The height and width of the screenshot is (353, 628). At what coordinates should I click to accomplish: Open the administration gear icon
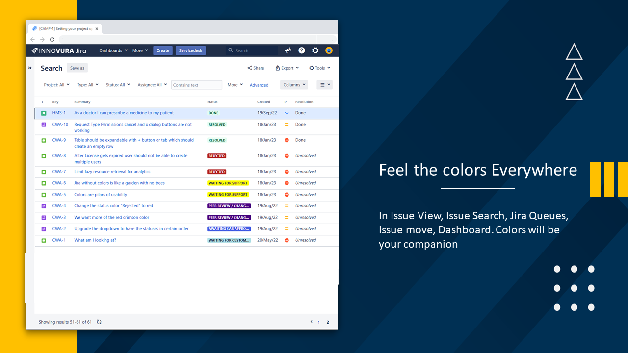(315, 50)
